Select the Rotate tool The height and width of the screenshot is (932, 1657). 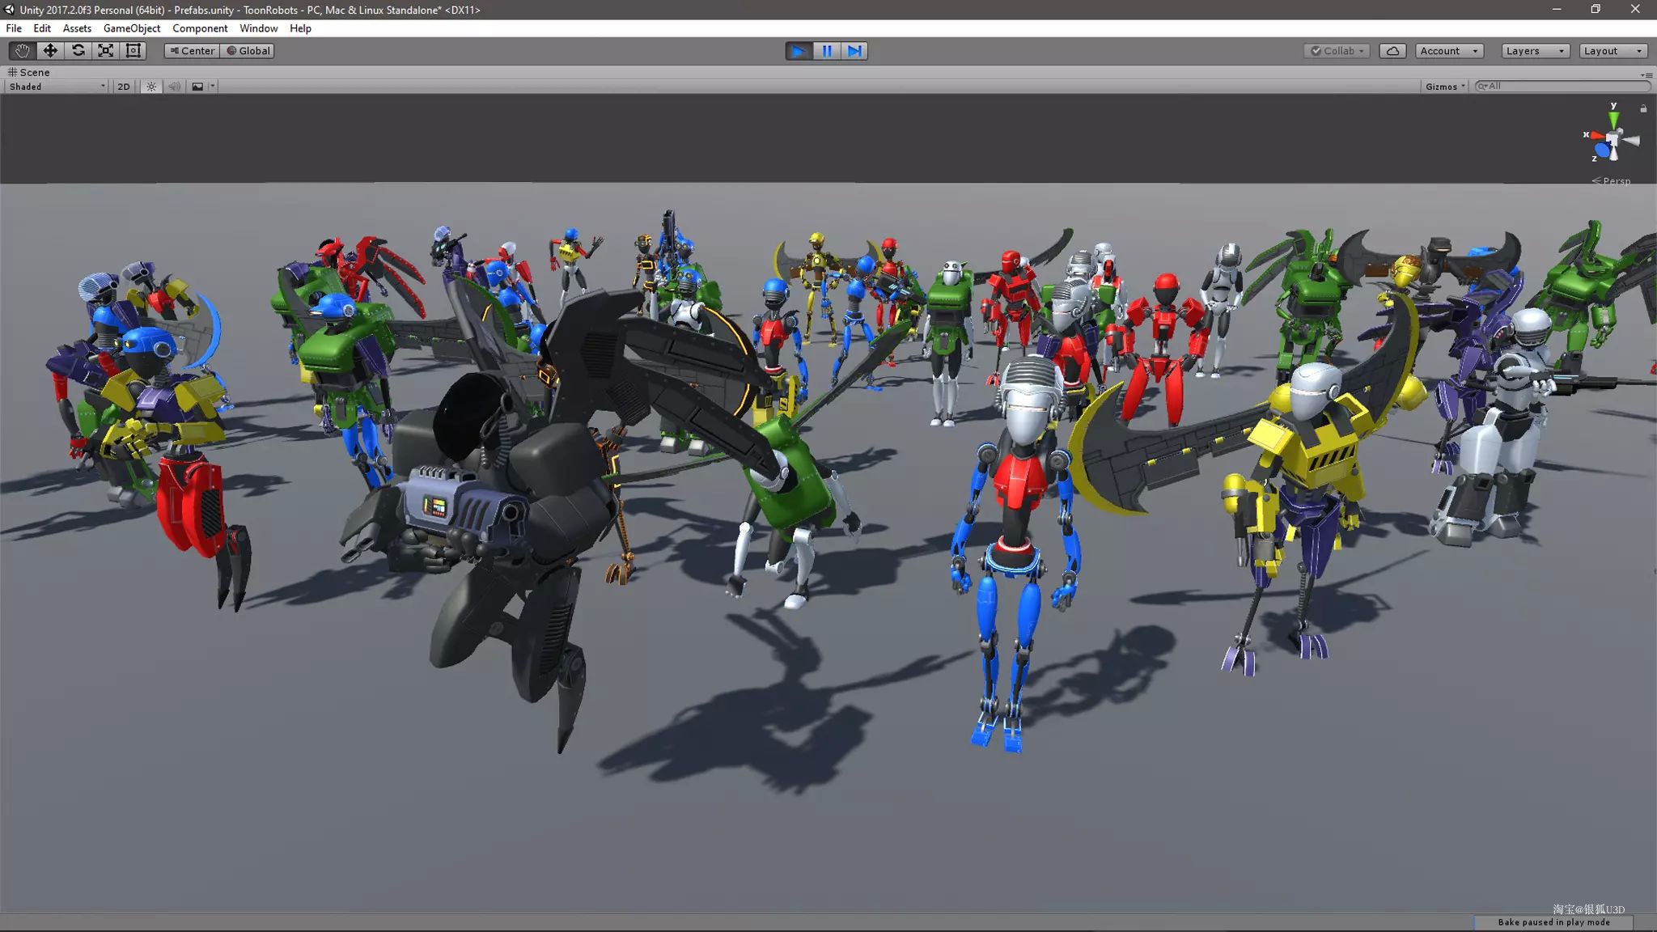pyautogui.click(x=78, y=50)
